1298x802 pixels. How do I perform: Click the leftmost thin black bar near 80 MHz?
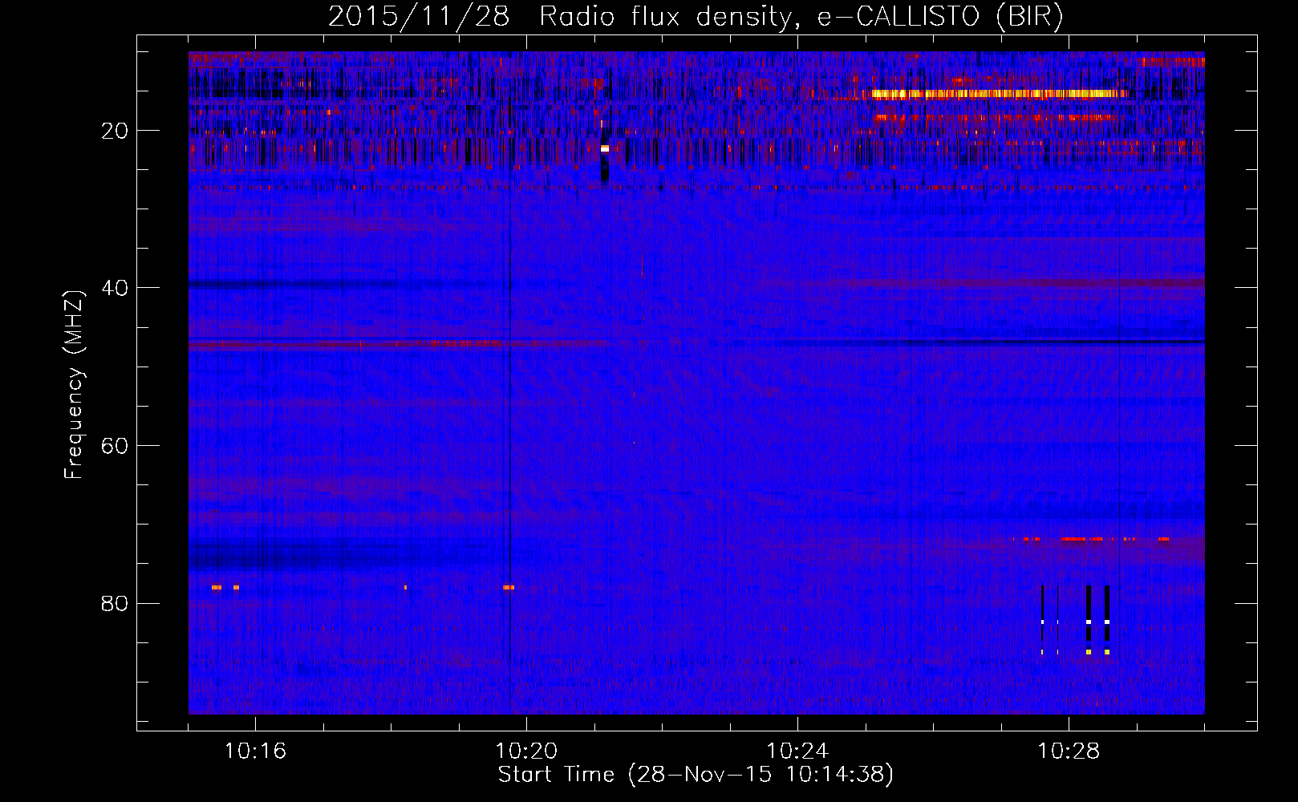(x=1042, y=618)
